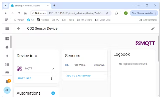Viewport: 162px width, 99px height.
Task: Open the hamburger sidebar menu
Action: [7, 29]
